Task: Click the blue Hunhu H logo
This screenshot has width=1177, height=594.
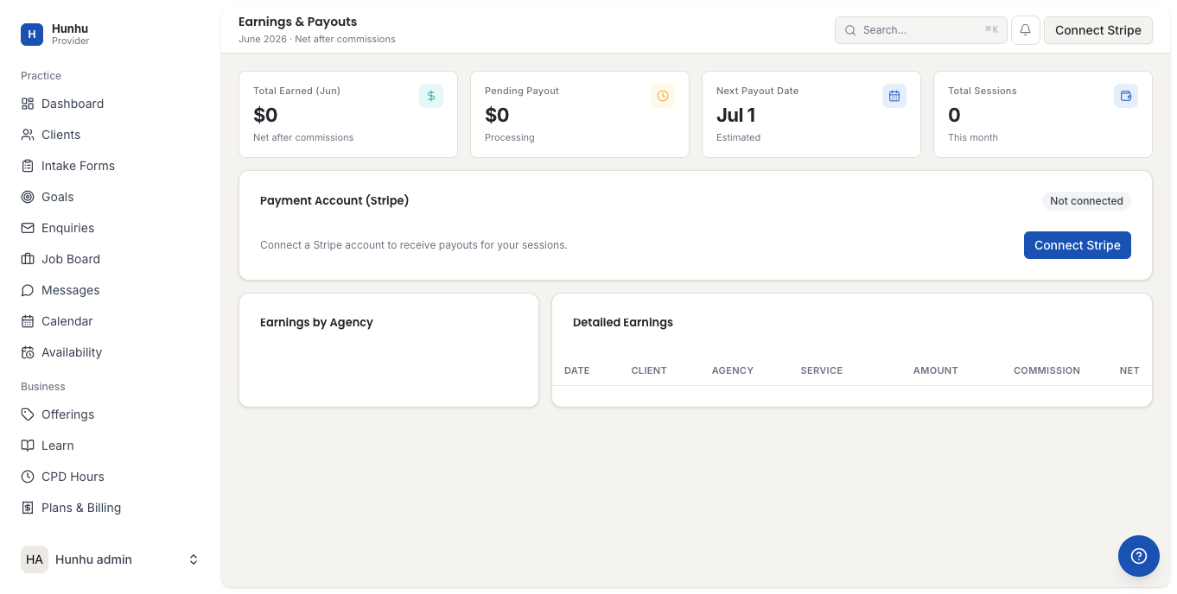Action: [x=32, y=35]
